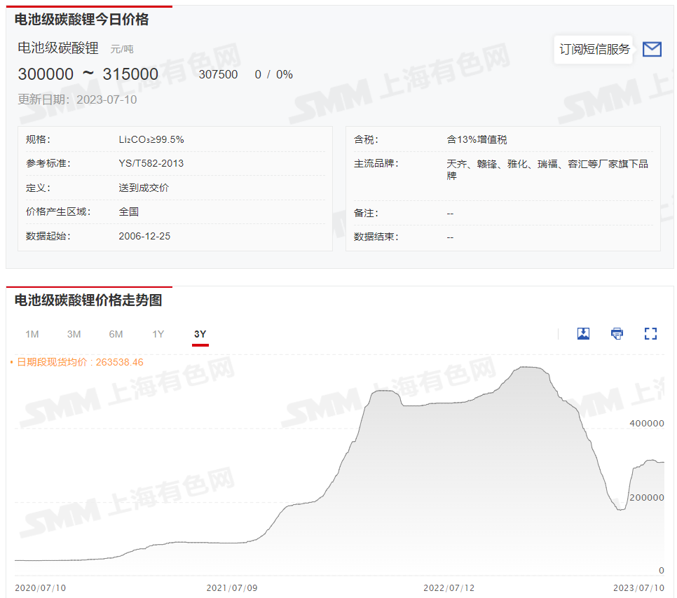
Task: Click the 2023/07/10 x-axis date label
Action: [639, 588]
